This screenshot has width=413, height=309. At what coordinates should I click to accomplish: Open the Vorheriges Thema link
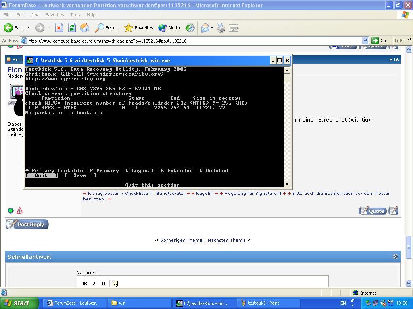pyautogui.click(x=181, y=240)
